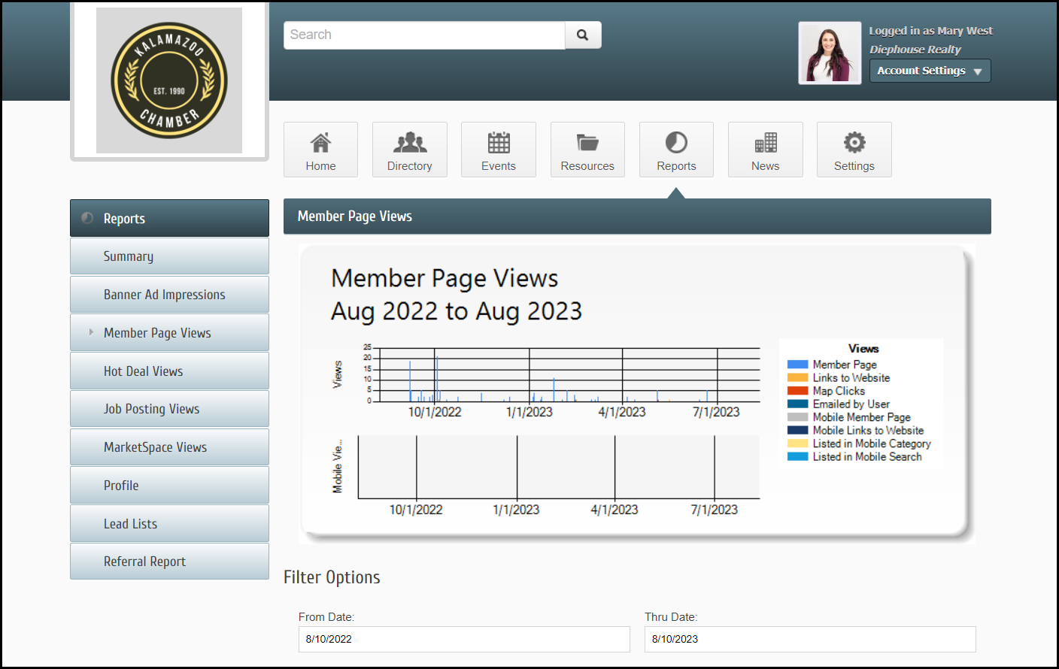Go to Hot Deal Views
The height and width of the screenshot is (669, 1059).
[144, 371]
